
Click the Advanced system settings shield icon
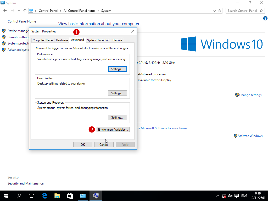[4, 50]
